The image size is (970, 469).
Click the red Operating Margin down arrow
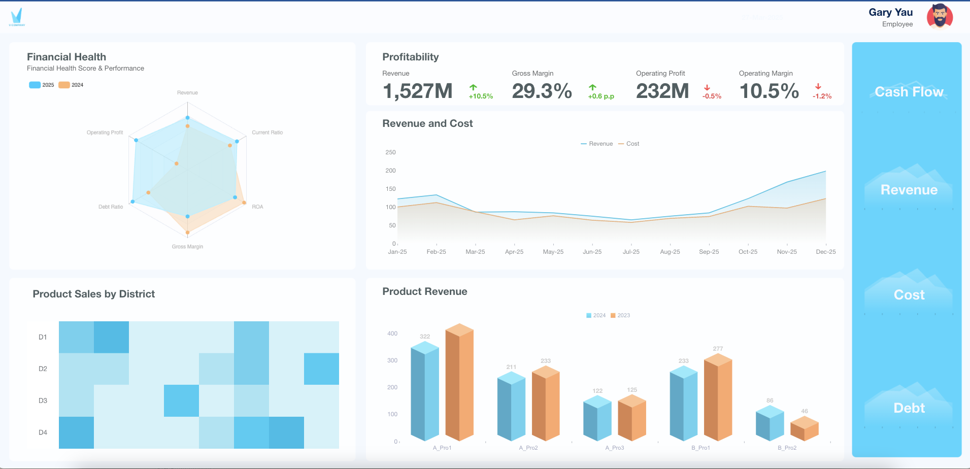point(818,87)
